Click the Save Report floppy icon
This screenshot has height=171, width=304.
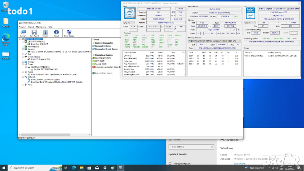[x=34, y=33]
